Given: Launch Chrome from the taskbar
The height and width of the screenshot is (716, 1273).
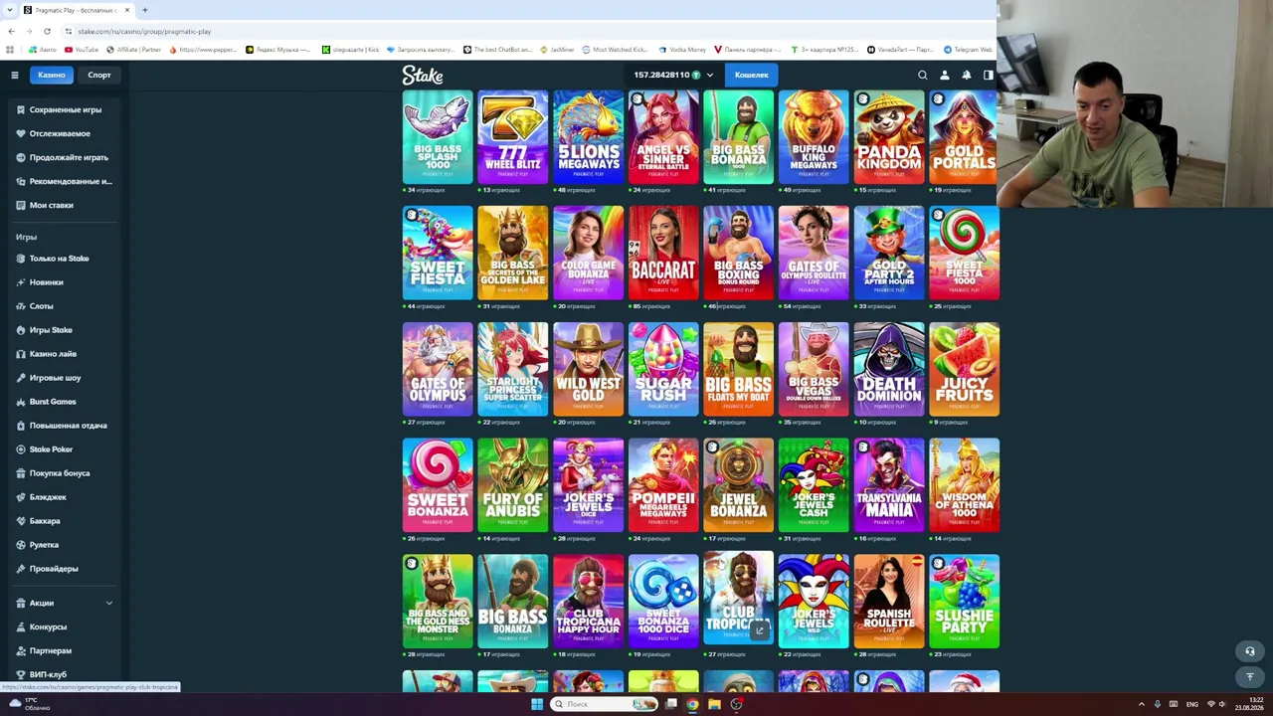Looking at the screenshot, I should [692, 704].
